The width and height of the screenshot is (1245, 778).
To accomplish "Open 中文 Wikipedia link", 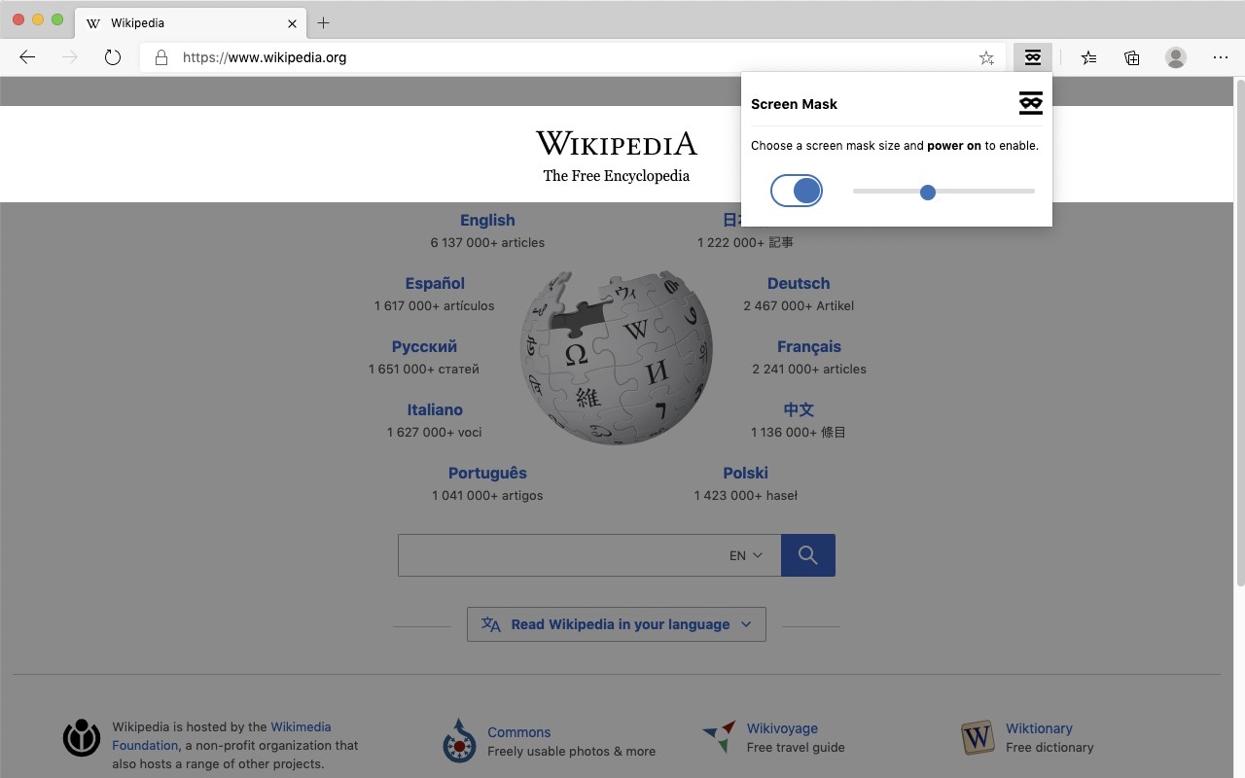I will point(799,409).
